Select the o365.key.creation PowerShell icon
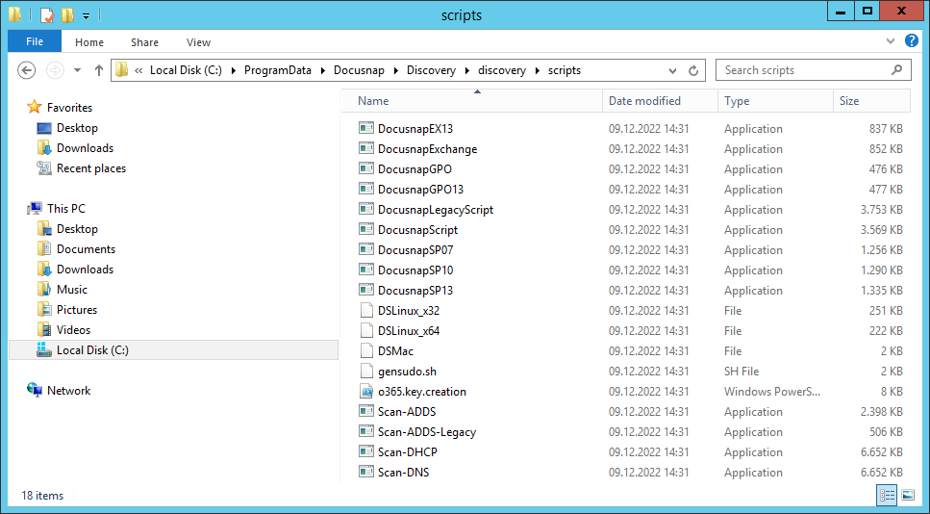Image resolution: width=930 pixels, height=514 pixels. click(366, 391)
